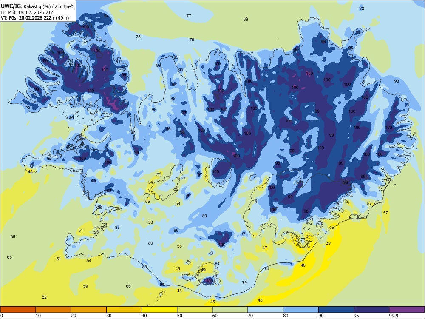Click the '66' value south of the coast

click(128, 286)
